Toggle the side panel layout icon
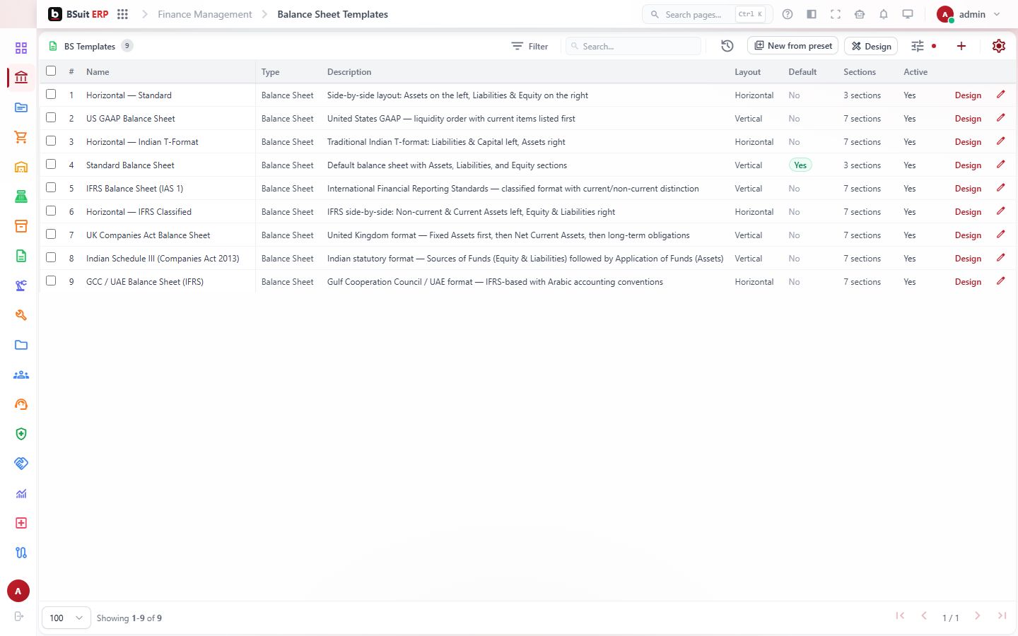 coord(812,14)
